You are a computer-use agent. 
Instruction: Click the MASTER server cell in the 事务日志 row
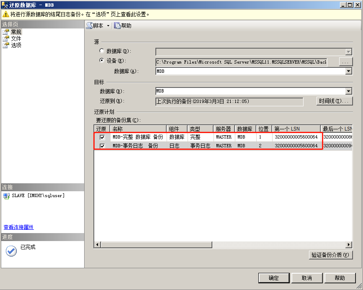tap(224, 146)
